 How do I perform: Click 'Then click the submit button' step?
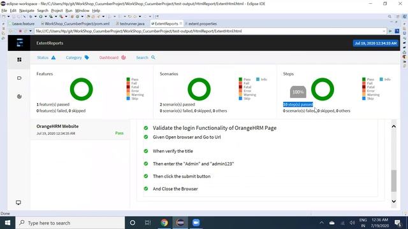point(182,176)
